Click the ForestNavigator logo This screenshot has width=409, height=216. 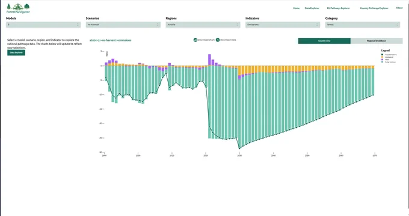(x=18, y=8)
